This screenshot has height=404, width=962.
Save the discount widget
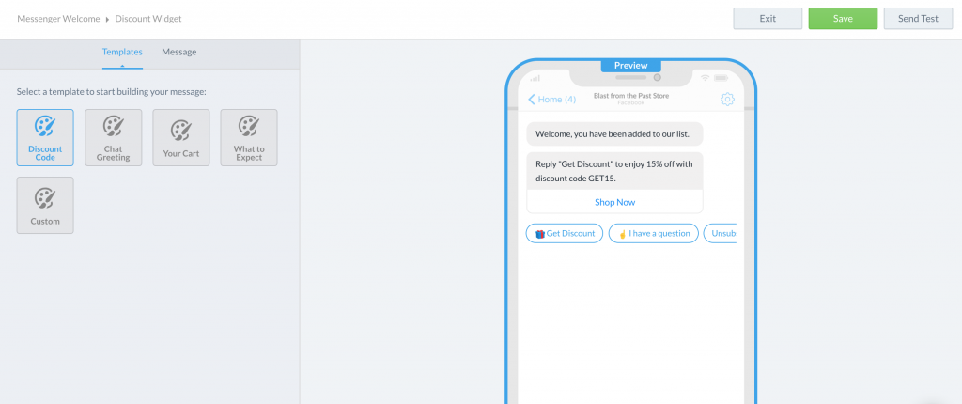point(843,19)
